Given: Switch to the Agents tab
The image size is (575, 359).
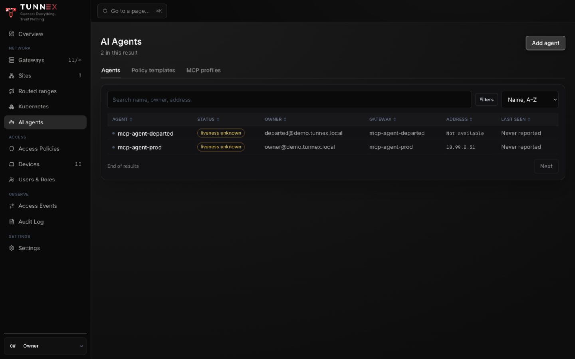Looking at the screenshot, I should point(111,70).
